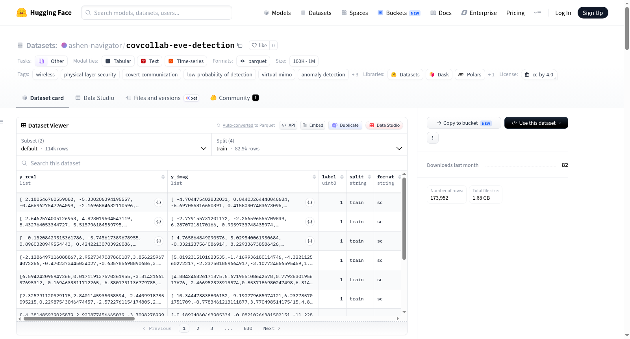Screen dimensions: 630x339
Task: Go to Datasets in the top navigation
Action: pyautogui.click(x=316, y=13)
